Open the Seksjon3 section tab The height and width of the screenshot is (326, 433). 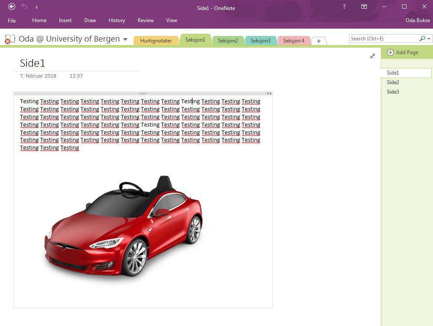pos(261,41)
